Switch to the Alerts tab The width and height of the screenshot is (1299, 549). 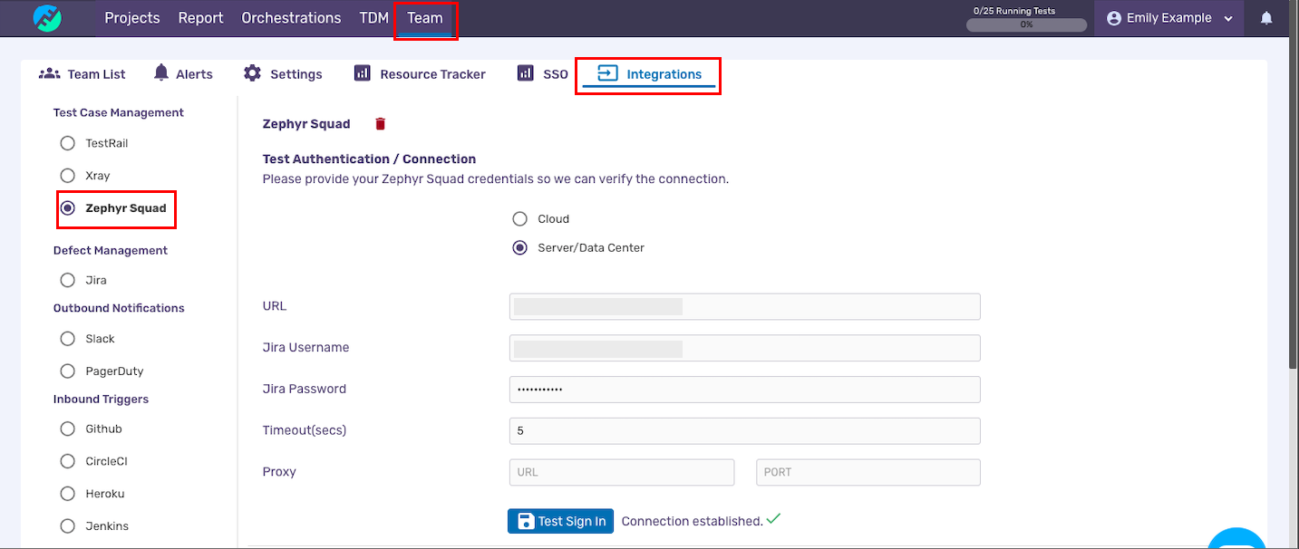pyautogui.click(x=183, y=74)
